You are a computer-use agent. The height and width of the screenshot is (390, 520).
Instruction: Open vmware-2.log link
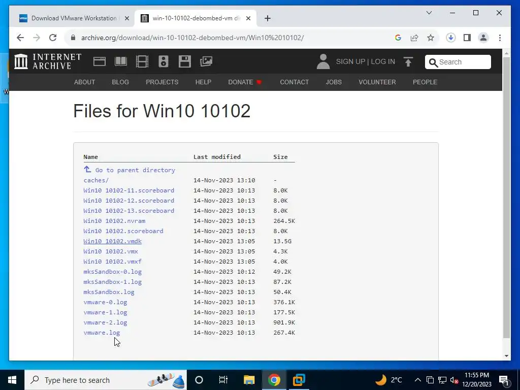[x=105, y=322]
